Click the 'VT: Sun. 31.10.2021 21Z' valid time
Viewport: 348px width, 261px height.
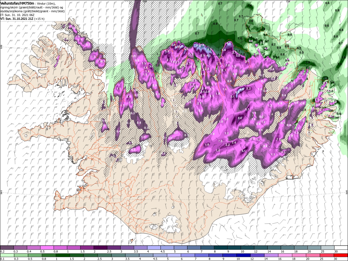(x=17, y=19)
